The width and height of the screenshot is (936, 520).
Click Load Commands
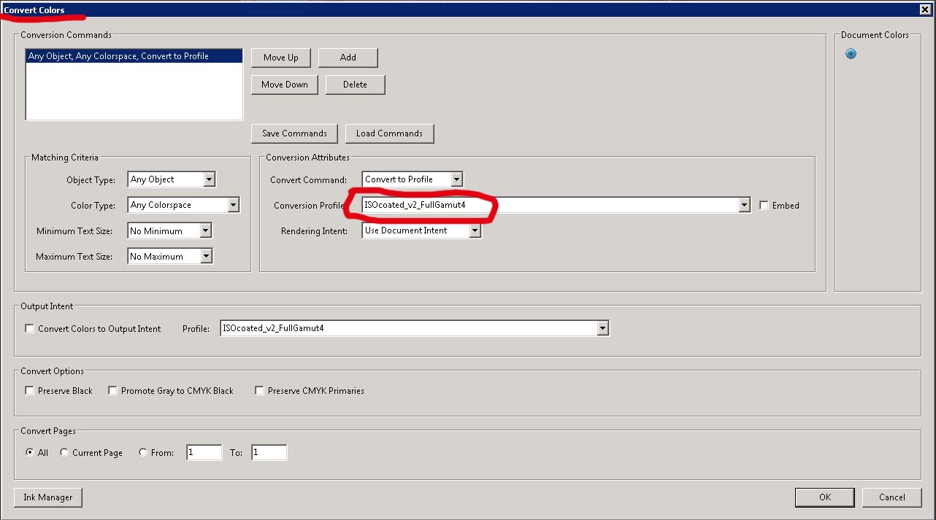pyautogui.click(x=389, y=133)
